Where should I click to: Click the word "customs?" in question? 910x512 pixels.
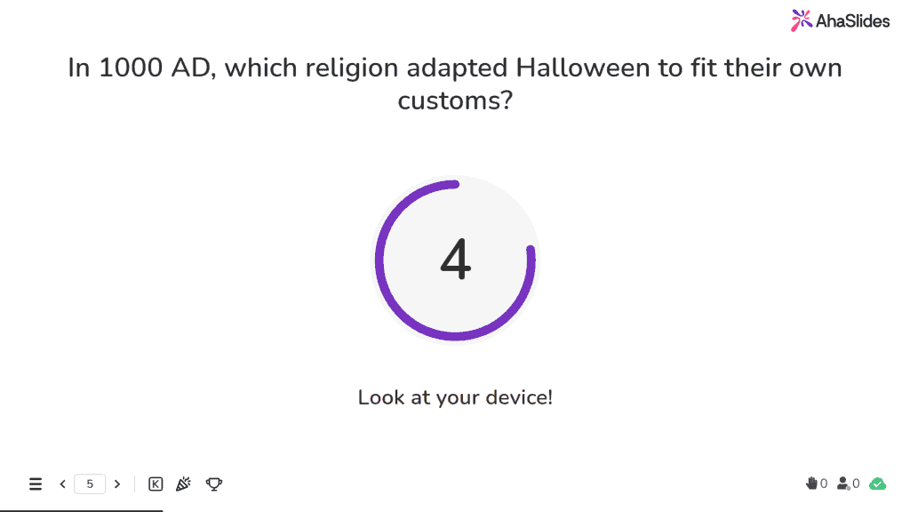[x=455, y=100]
